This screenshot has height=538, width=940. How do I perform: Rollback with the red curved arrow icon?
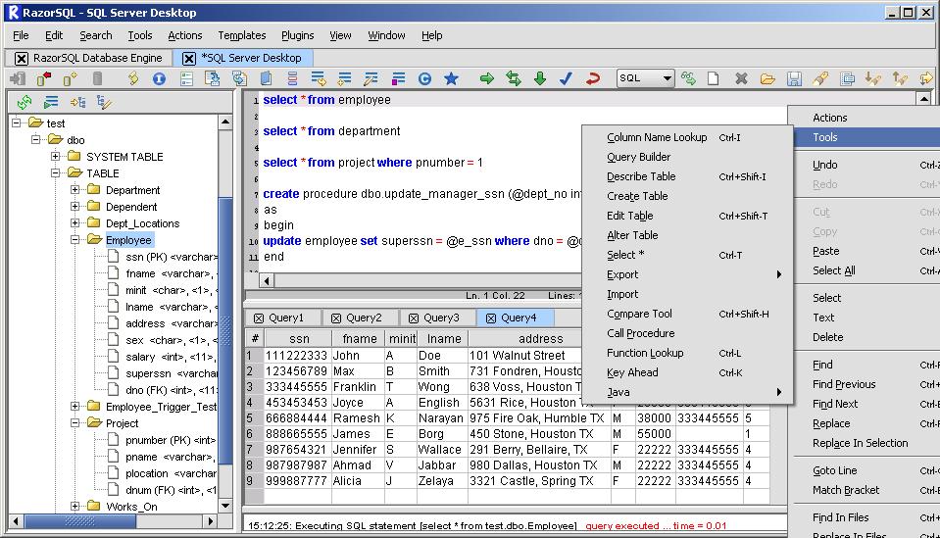pyautogui.click(x=592, y=78)
